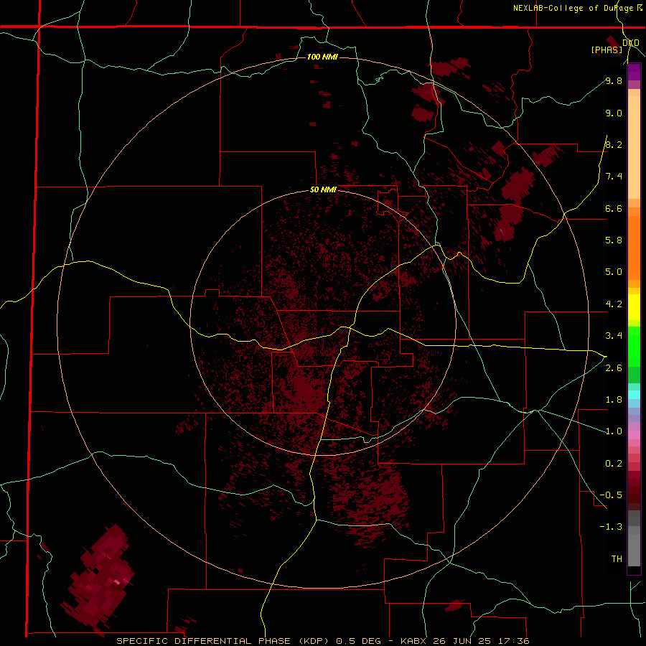Click the 9.0 value on the color scale
Image resolution: width=646 pixels, height=646 pixels.
coord(614,113)
